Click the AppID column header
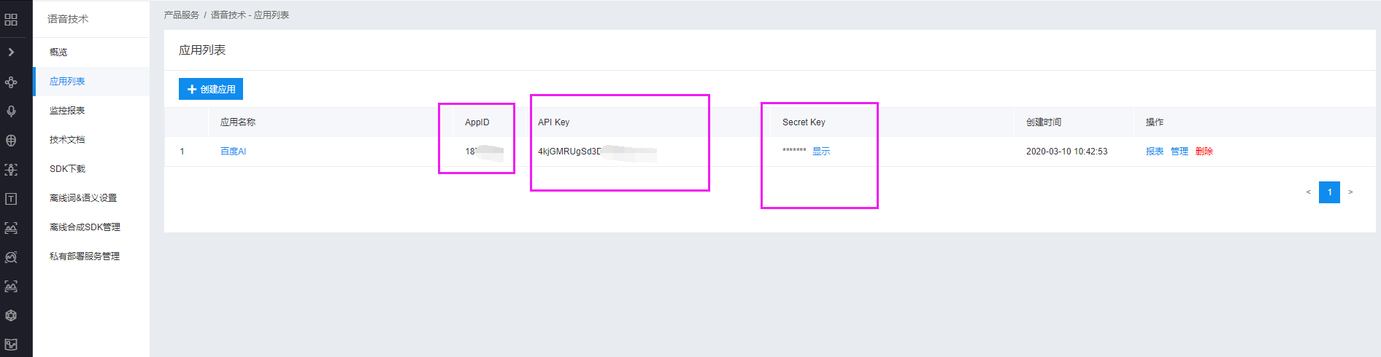Screen dimensions: 1381x357 coord(477,122)
